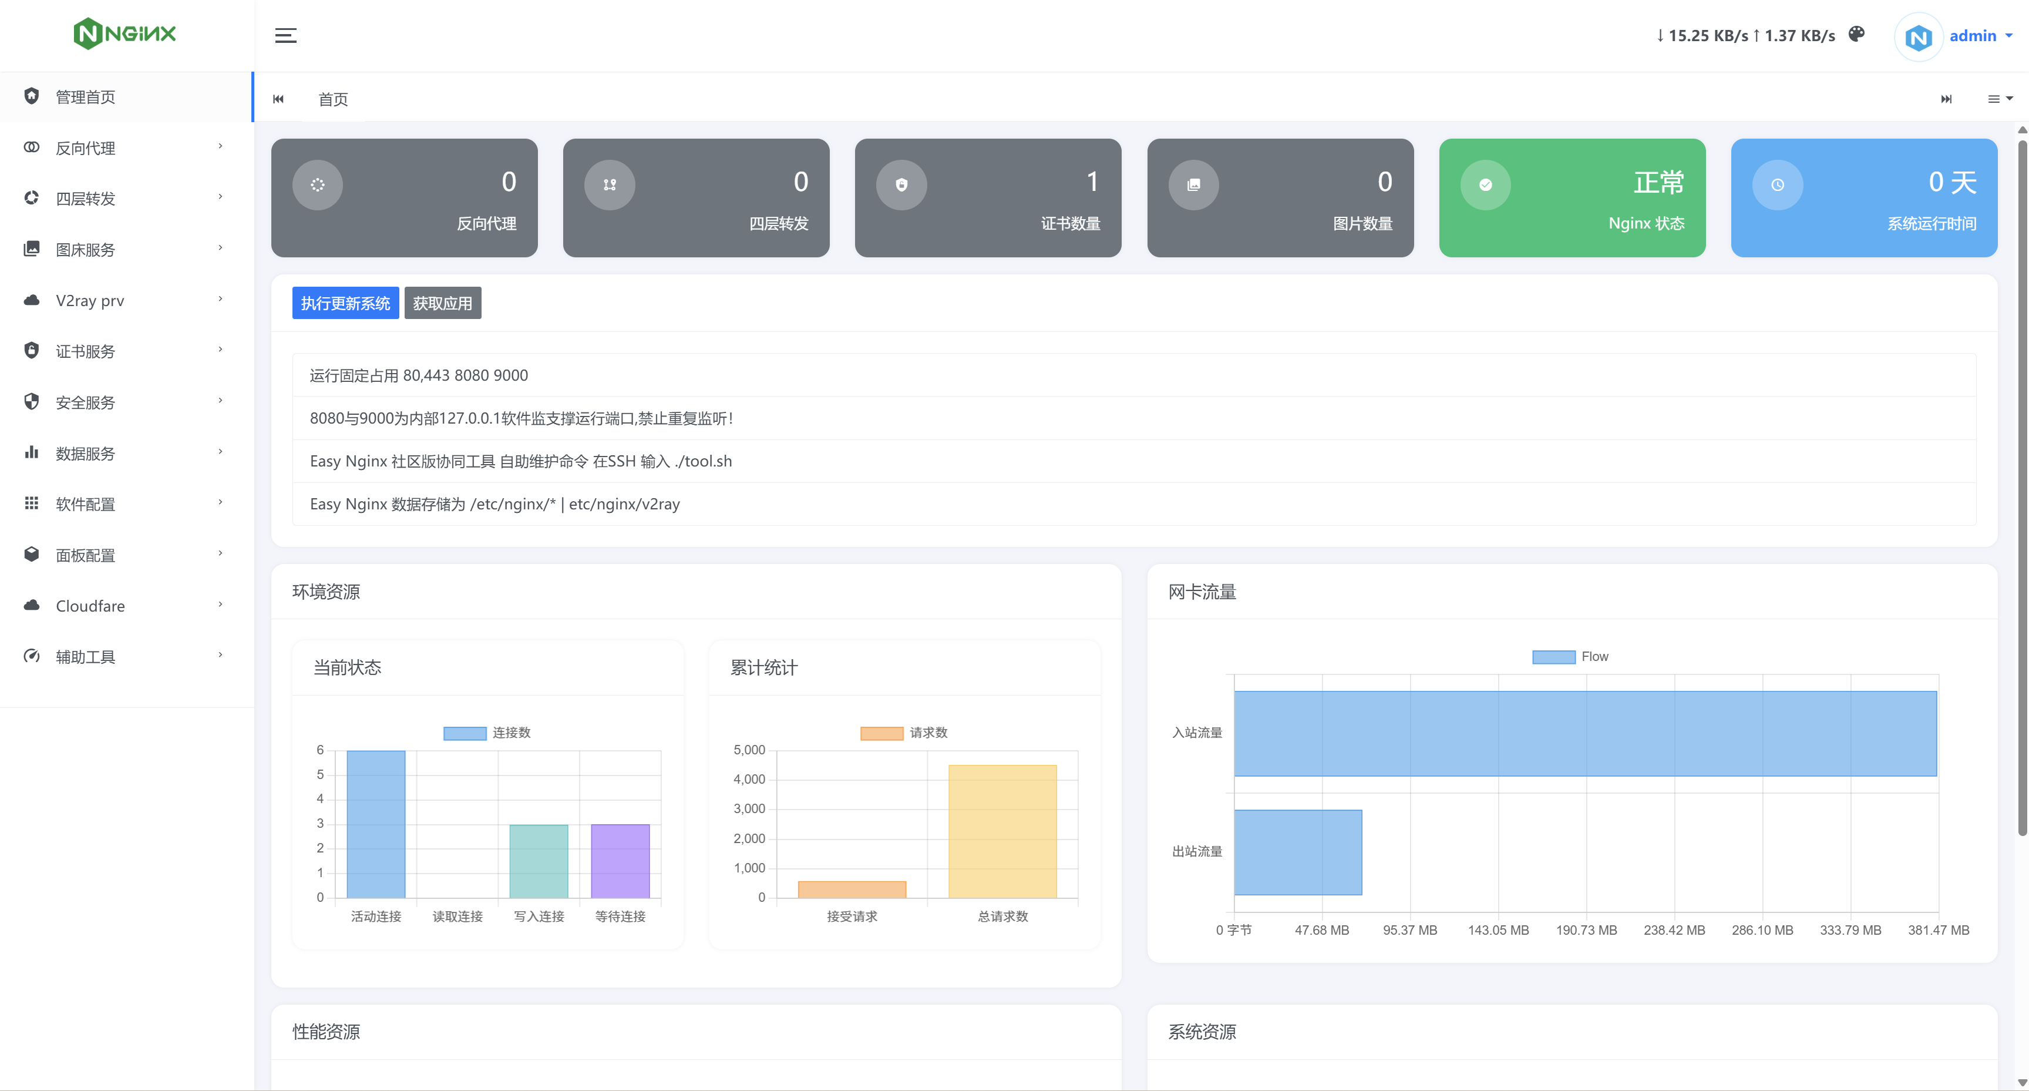Click the Nginx logo in the sidebar
The width and height of the screenshot is (2029, 1091).
pyautogui.click(x=125, y=34)
